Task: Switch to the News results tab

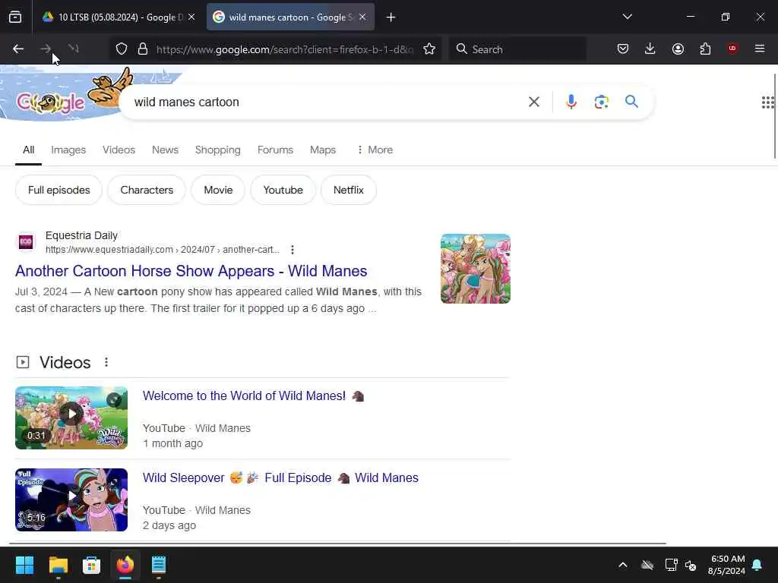Action: [165, 150]
